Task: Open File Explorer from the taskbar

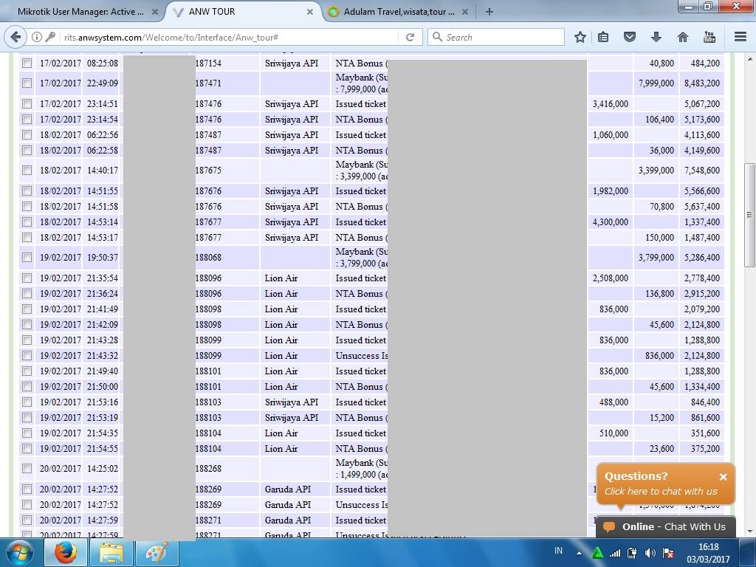Action: click(111, 553)
